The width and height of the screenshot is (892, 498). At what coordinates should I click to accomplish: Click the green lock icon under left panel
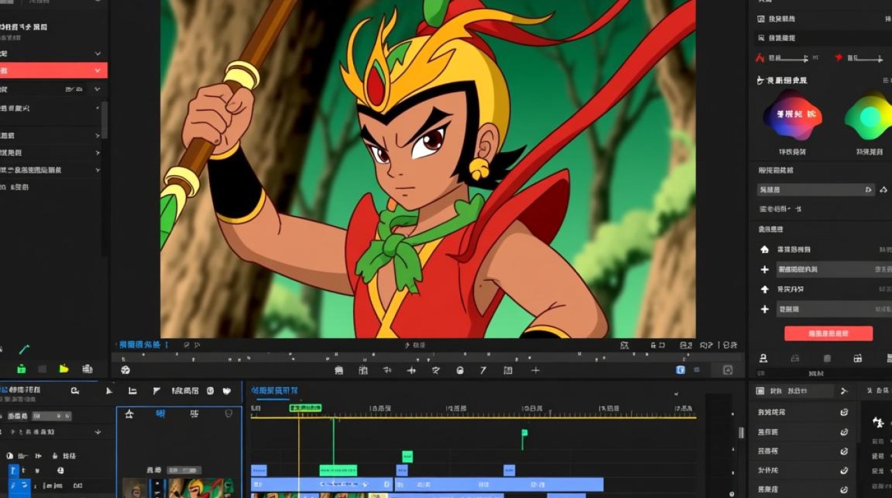pos(21,369)
